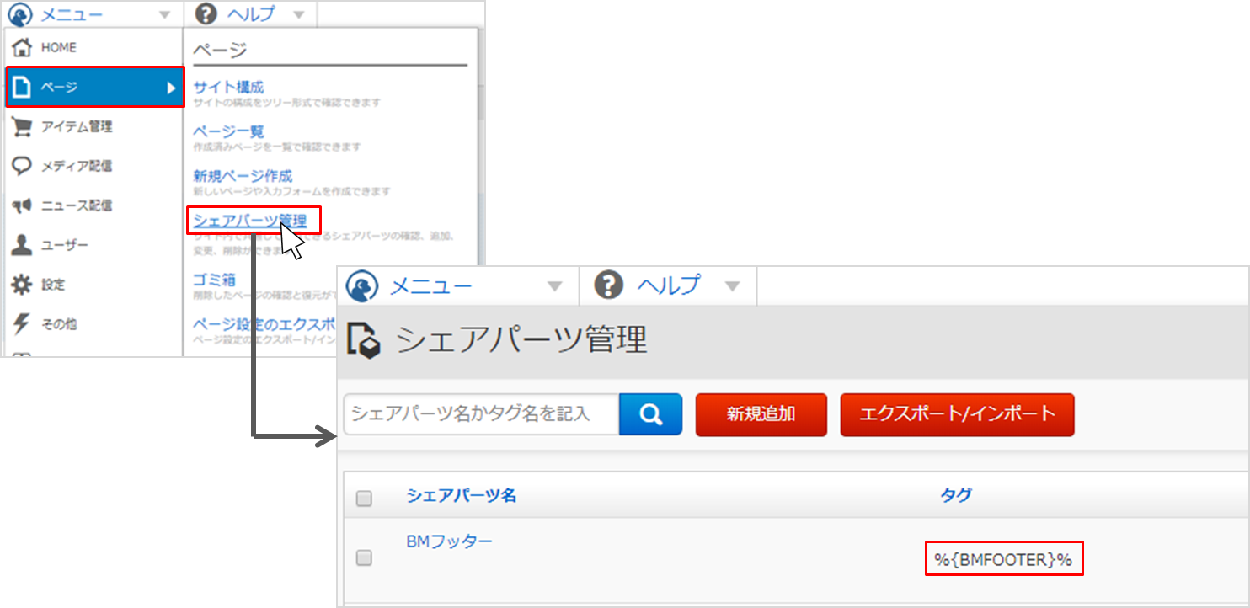
Task: Click the speech bubble media delivery icon
Action: (23, 166)
